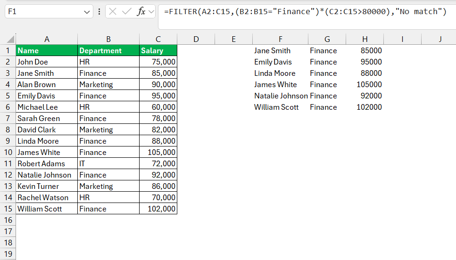This screenshot has height=260, width=456.
Task: Select row 7 header
Action: pyautogui.click(x=8, y=118)
